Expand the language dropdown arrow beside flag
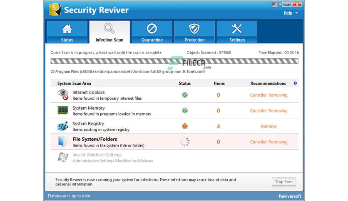Viewport: 348px width, 201px height. tap(280, 5)
